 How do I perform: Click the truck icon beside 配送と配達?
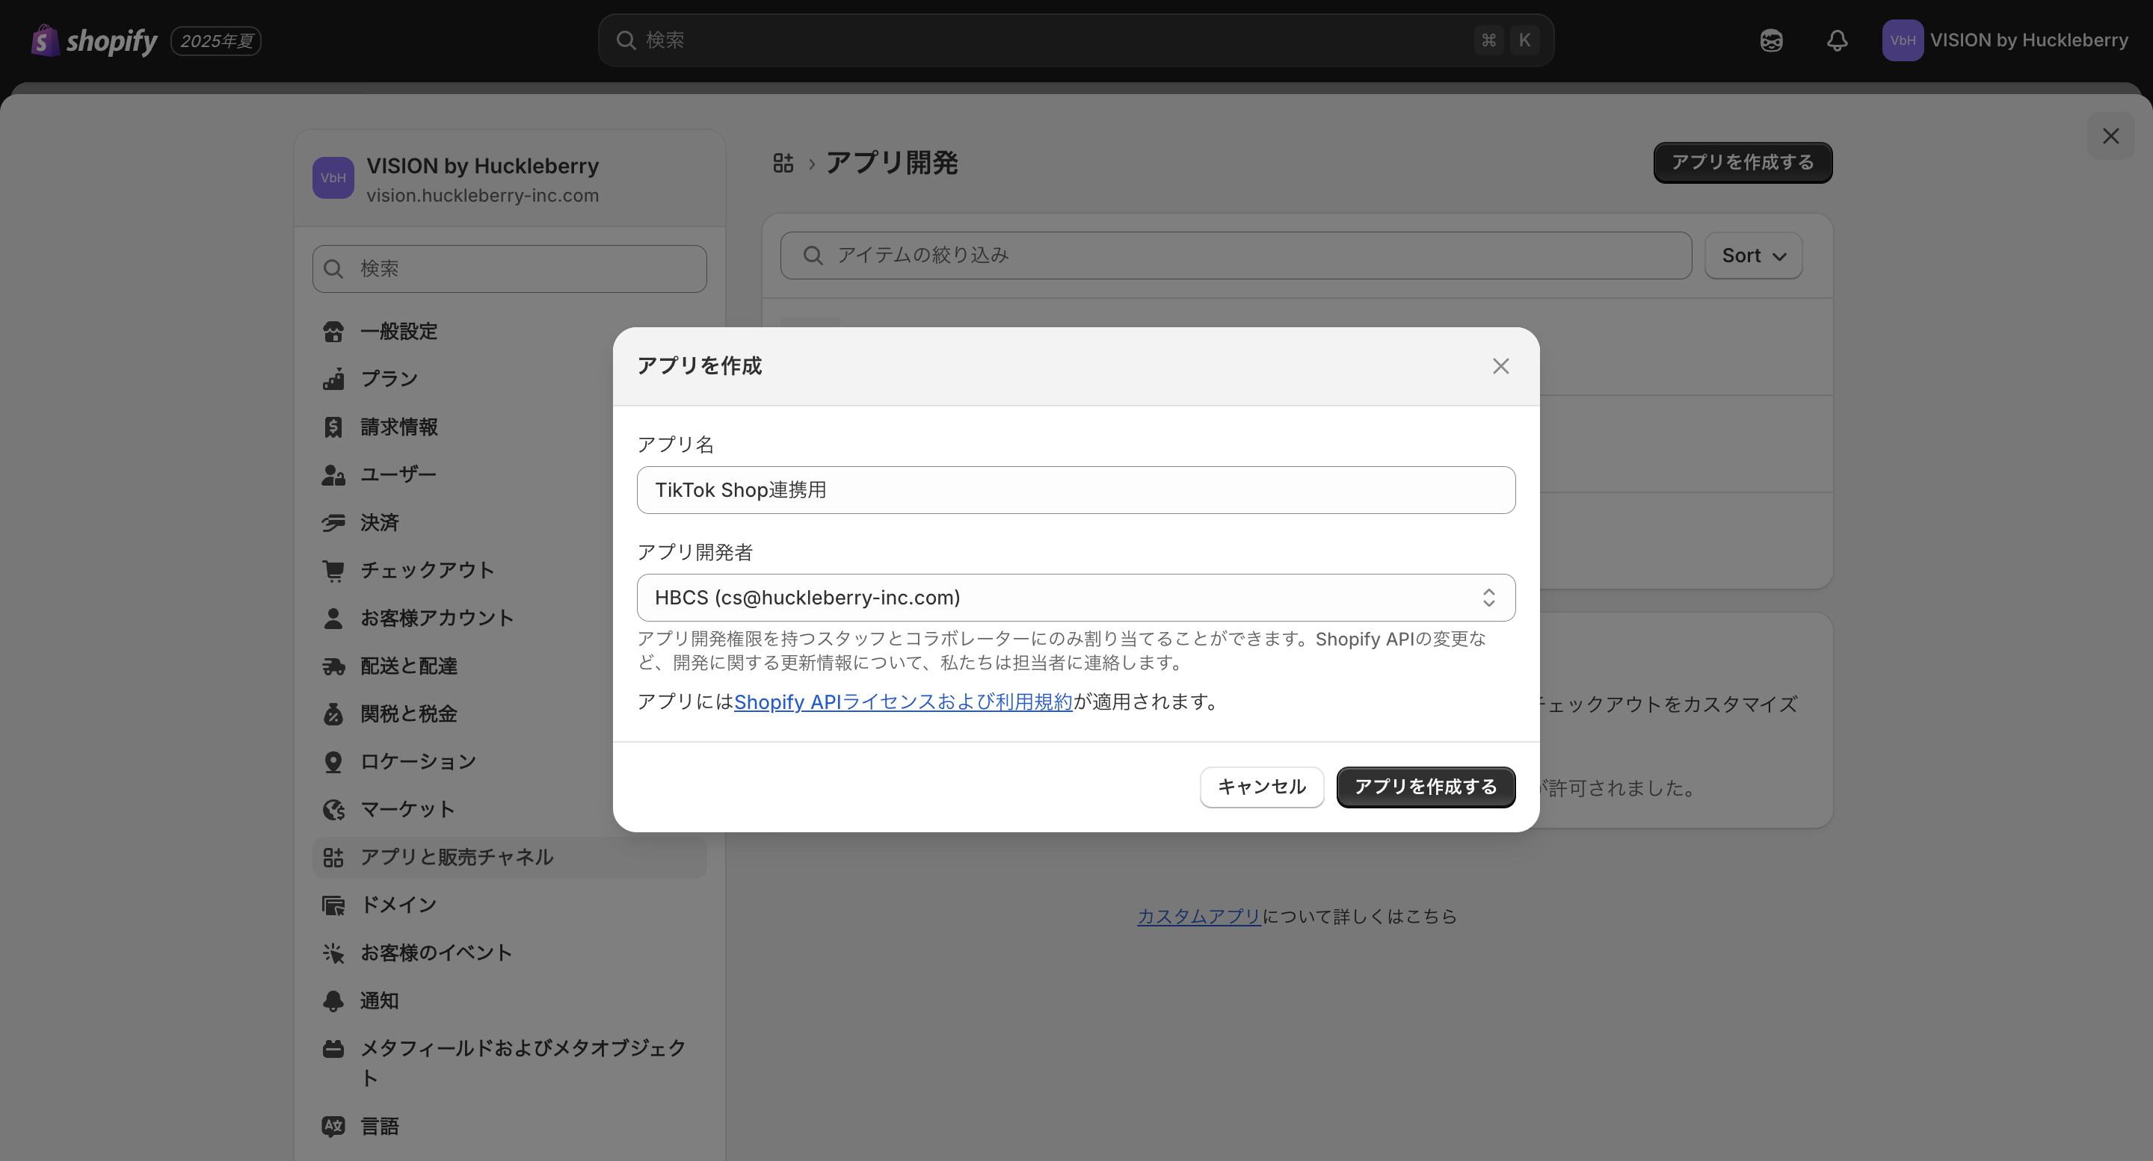point(333,666)
